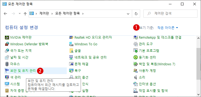Open the 자격 증명 관리자 safe icon
The height and width of the screenshot is (97, 201).
tap(7, 91)
